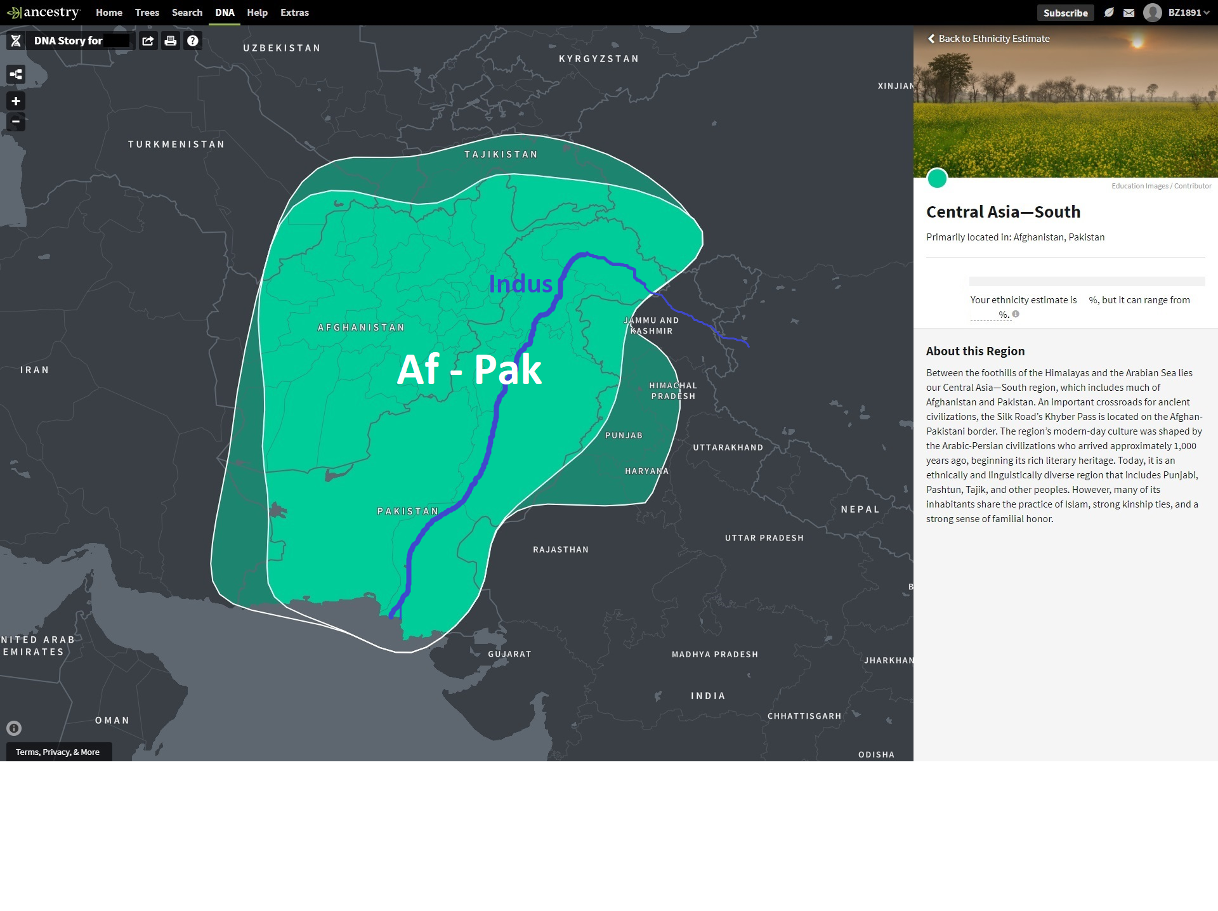The height and width of the screenshot is (911, 1218).
Task: Click the DNA helix icon
Action: point(16,41)
